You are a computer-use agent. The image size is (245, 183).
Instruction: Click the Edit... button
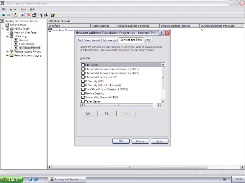(108, 114)
